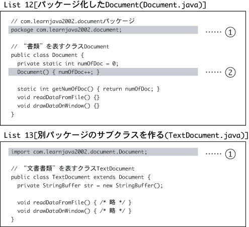Click the documentパッケージ comment line
249x227 pixels.
pos(73,21)
